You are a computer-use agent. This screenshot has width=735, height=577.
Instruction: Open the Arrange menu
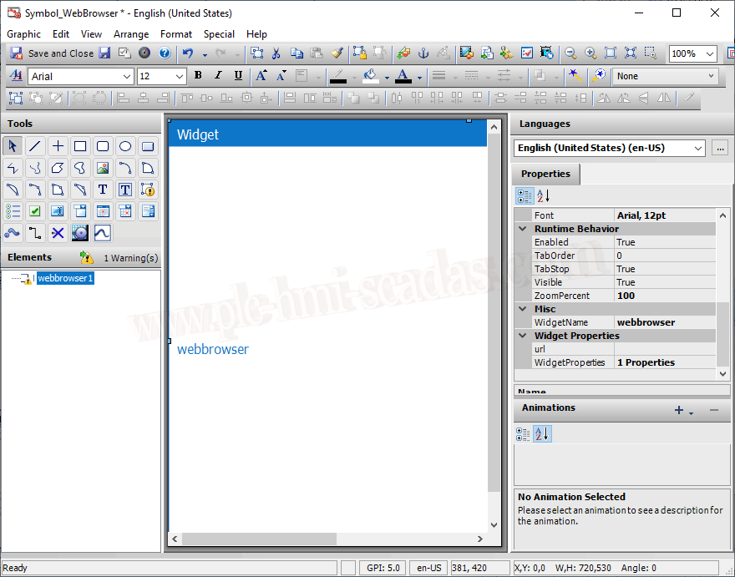pos(131,34)
